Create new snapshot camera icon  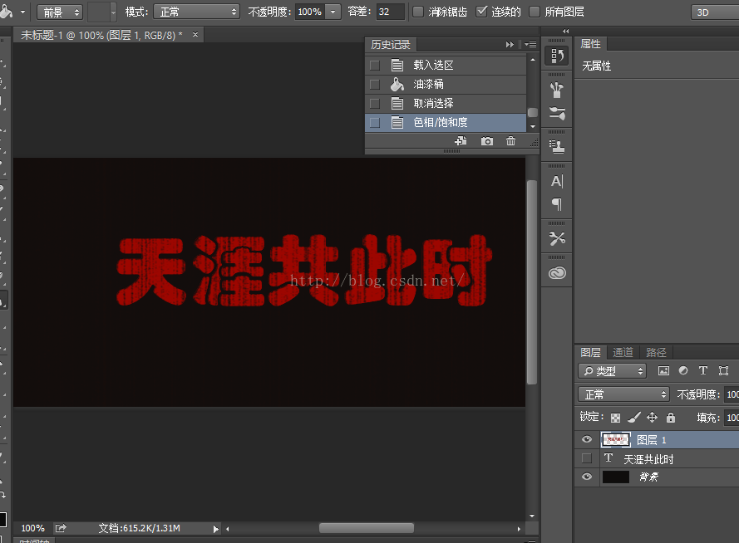pyautogui.click(x=487, y=140)
